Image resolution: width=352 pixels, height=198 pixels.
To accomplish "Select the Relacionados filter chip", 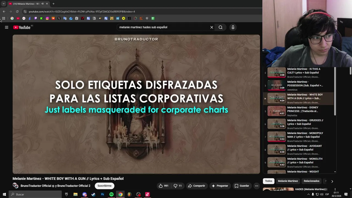I will (312, 181).
